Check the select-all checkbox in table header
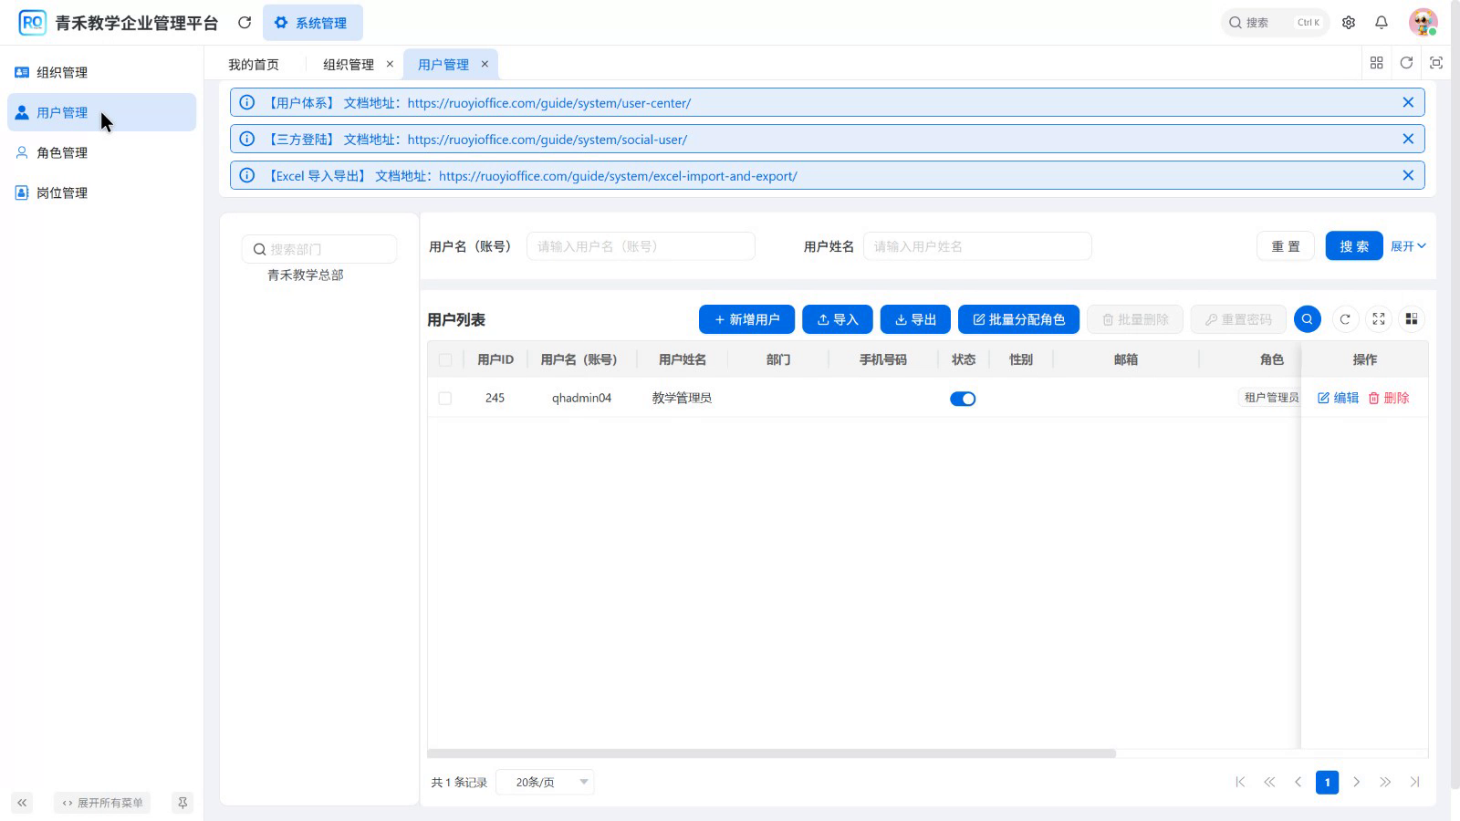Screen dimensions: 1460x821 (x=445, y=360)
